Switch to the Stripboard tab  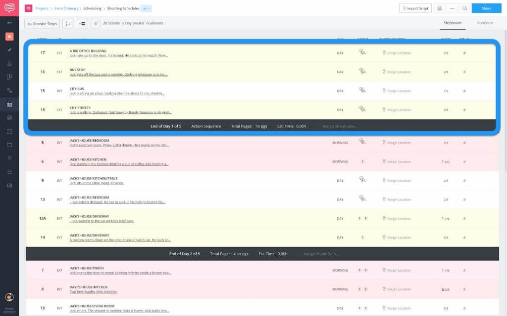coord(452,23)
